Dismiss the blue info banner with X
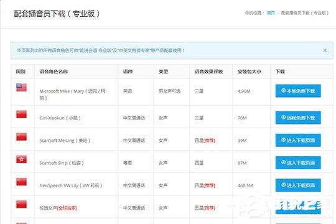336x224 pixels. [325, 50]
